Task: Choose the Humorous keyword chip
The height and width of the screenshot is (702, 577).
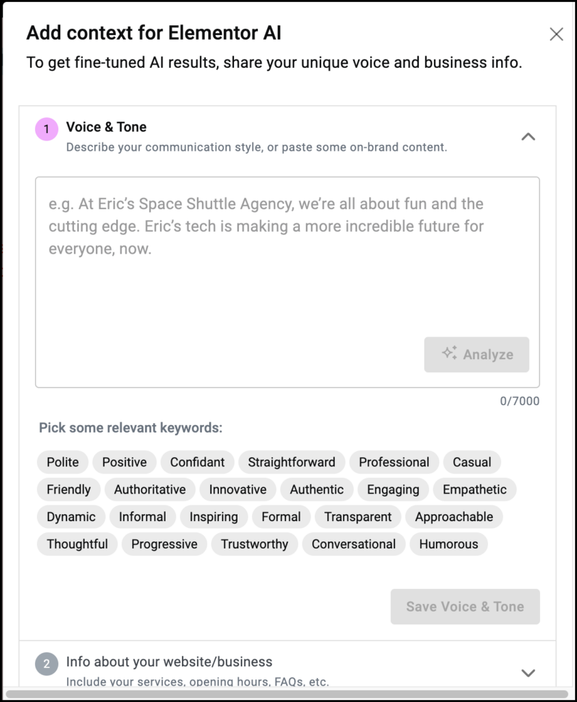Action: 448,544
